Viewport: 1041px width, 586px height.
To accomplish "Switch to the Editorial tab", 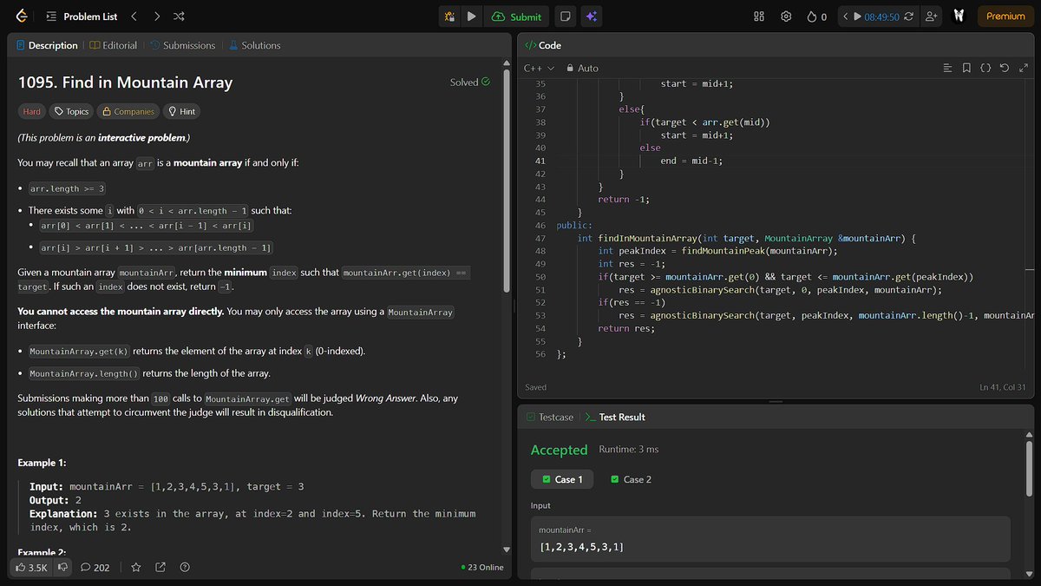I will (x=112, y=45).
